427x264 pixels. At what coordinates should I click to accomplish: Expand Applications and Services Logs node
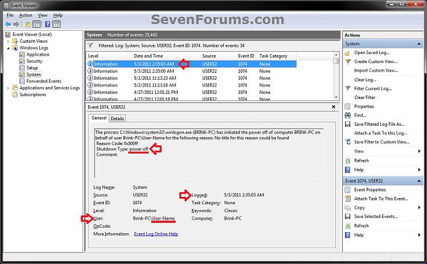[x=8, y=88]
